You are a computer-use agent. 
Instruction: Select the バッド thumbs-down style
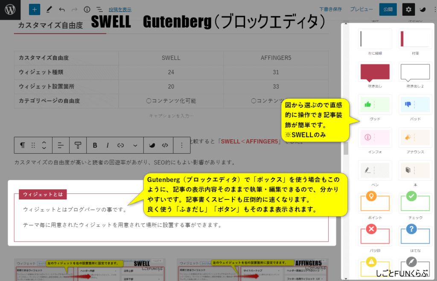coord(415,105)
